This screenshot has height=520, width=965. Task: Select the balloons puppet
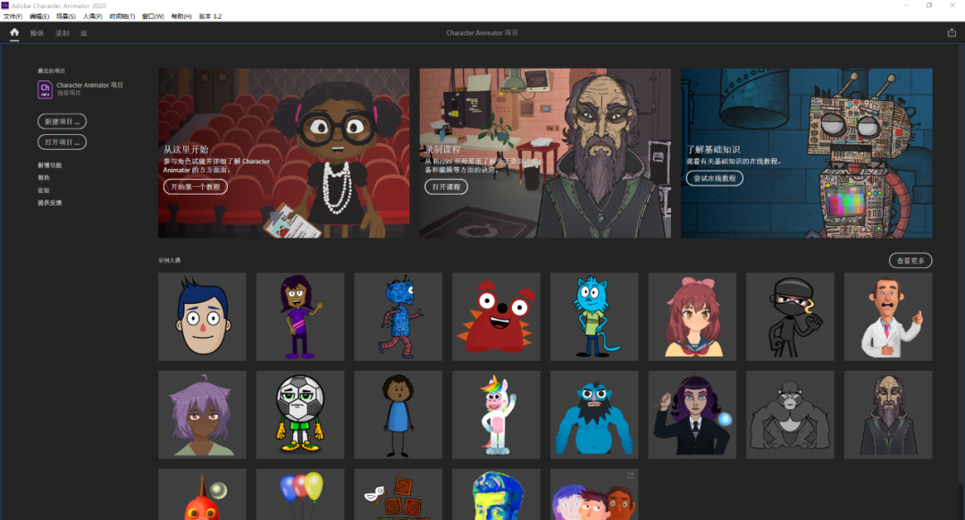pyautogui.click(x=299, y=494)
